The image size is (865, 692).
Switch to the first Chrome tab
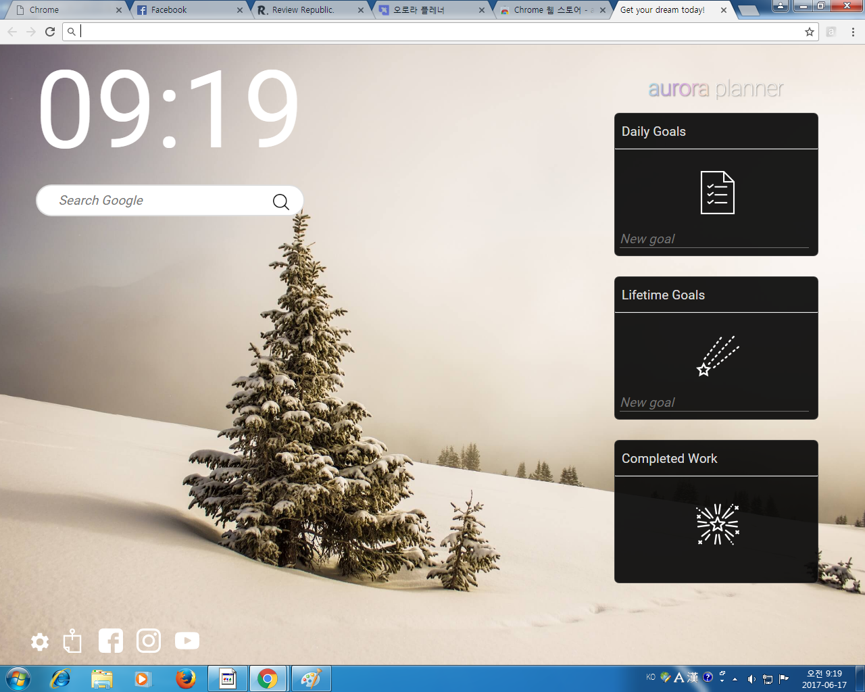pyautogui.click(x=68, y=10)
